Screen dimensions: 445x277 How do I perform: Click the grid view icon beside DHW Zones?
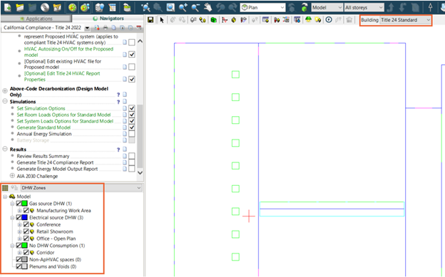pos(5,188)
